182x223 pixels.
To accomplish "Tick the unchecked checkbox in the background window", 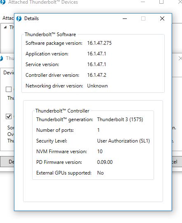I will 9,89.
